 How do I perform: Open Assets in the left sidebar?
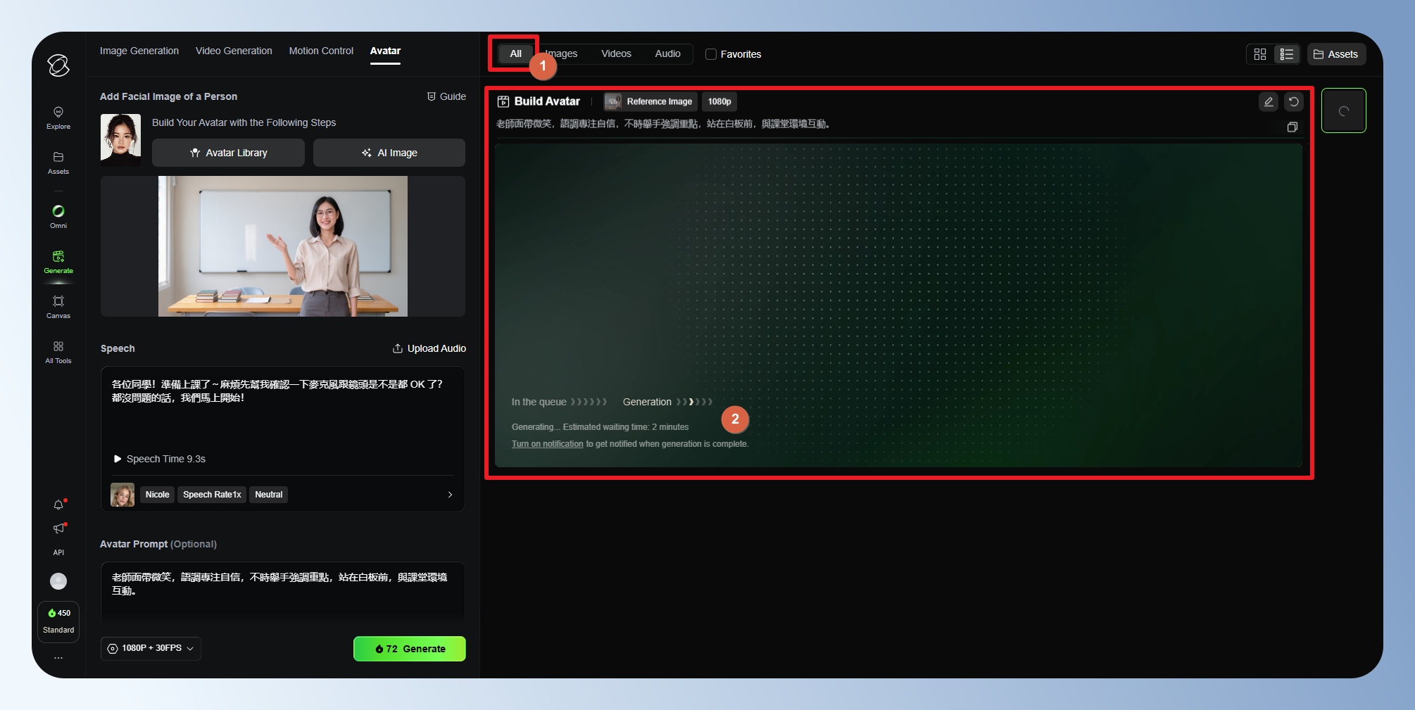click(58, 162)
